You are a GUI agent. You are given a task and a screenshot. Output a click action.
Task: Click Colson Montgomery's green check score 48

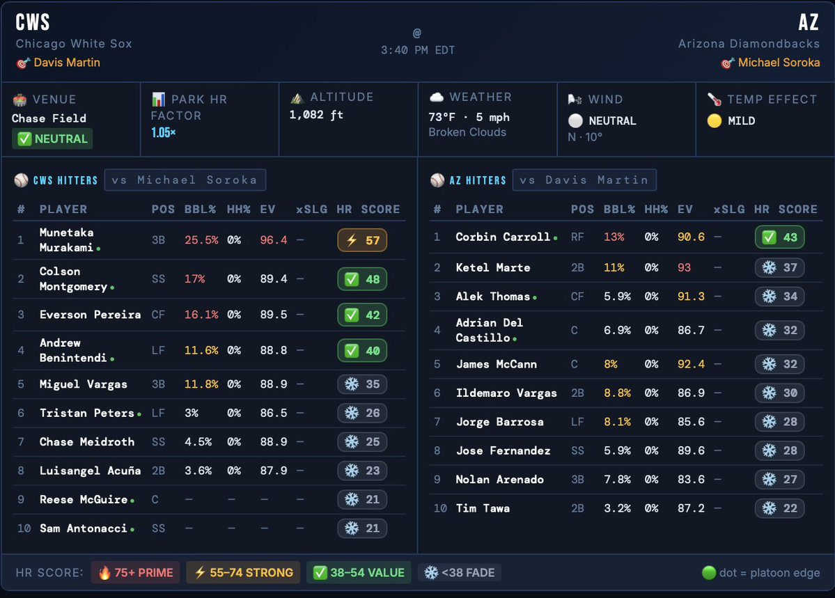(x=362, y=279)
